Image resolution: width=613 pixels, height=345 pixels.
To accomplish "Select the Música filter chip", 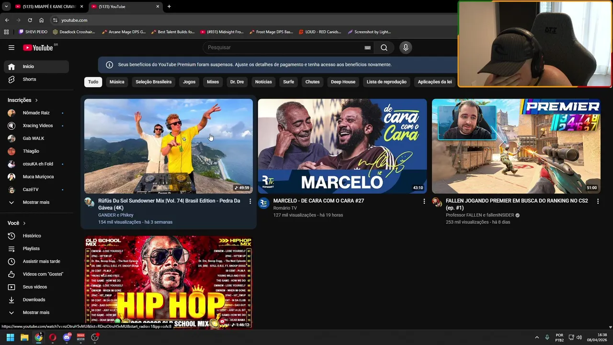I will point(117,82).
